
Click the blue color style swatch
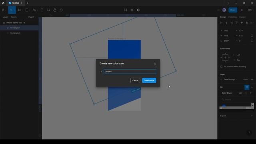[224, 106]
